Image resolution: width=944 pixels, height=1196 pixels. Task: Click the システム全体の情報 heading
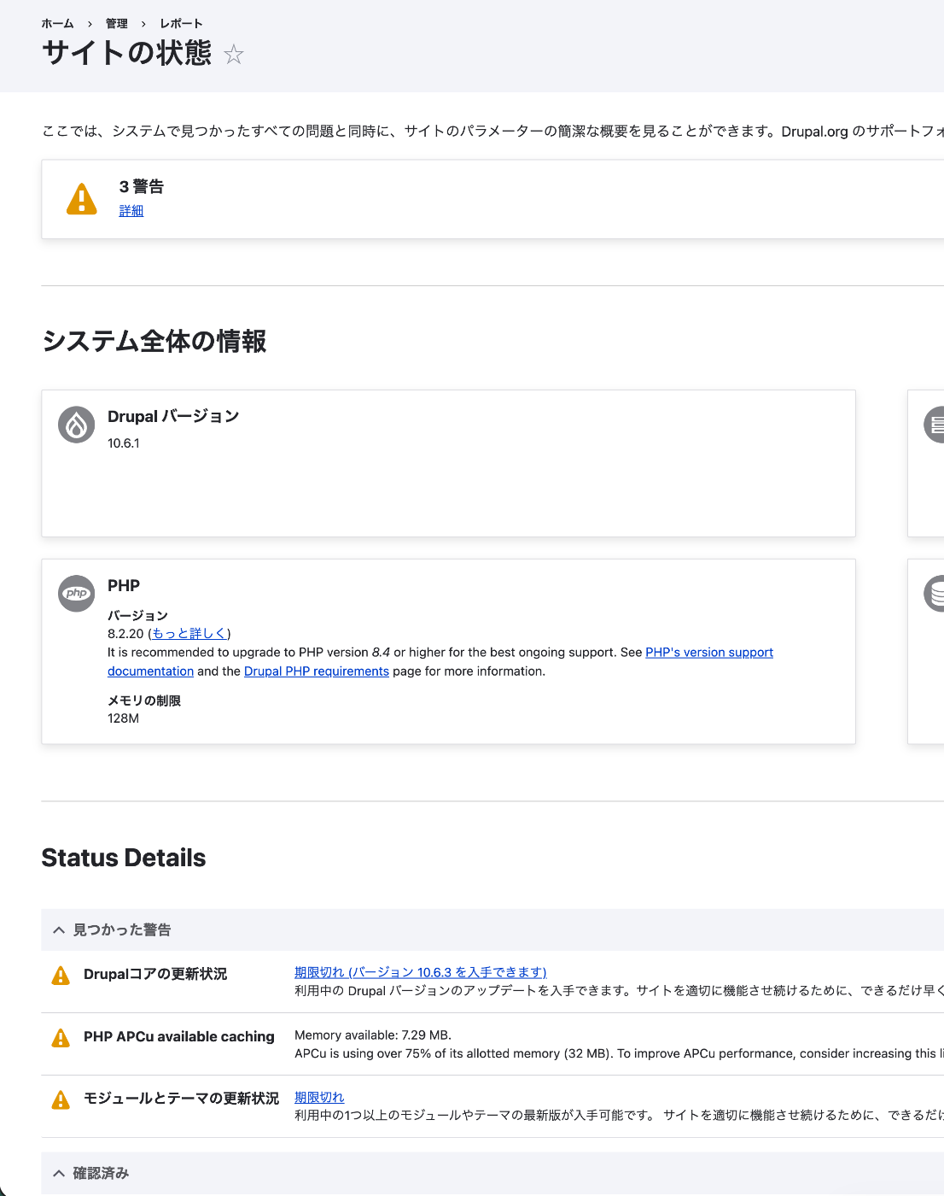tap(154, 341)
